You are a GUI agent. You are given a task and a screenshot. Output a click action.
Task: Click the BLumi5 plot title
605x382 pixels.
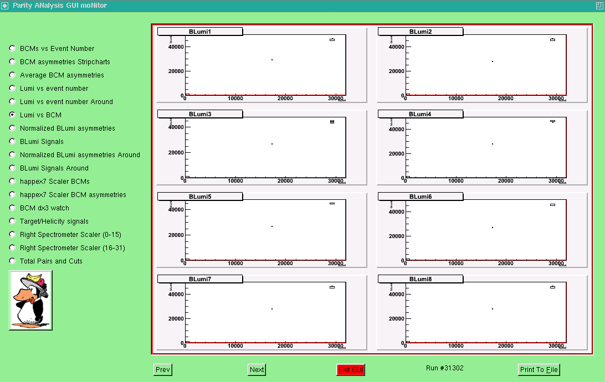click(200, 197)
